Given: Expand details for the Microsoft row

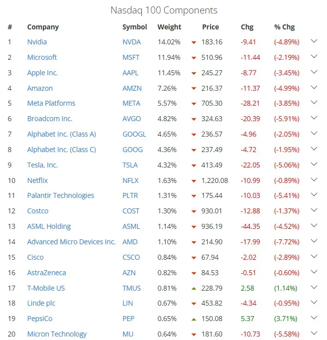Looking at the screenshot, I should click(314, 57).
